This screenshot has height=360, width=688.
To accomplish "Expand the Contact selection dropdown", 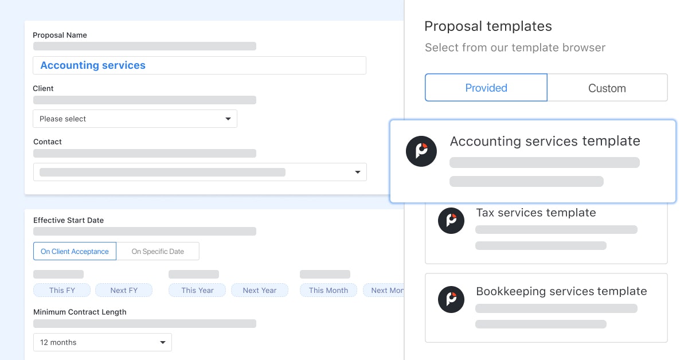I will pyautogui.click(x=358, y=172).
